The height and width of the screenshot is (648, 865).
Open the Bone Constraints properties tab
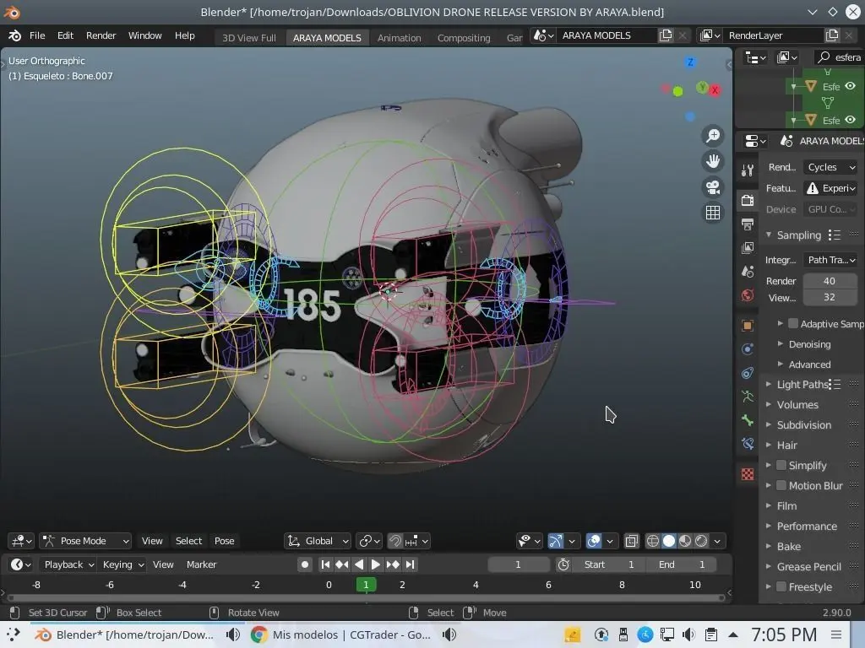pyautogui.click(x=748, y=444)
